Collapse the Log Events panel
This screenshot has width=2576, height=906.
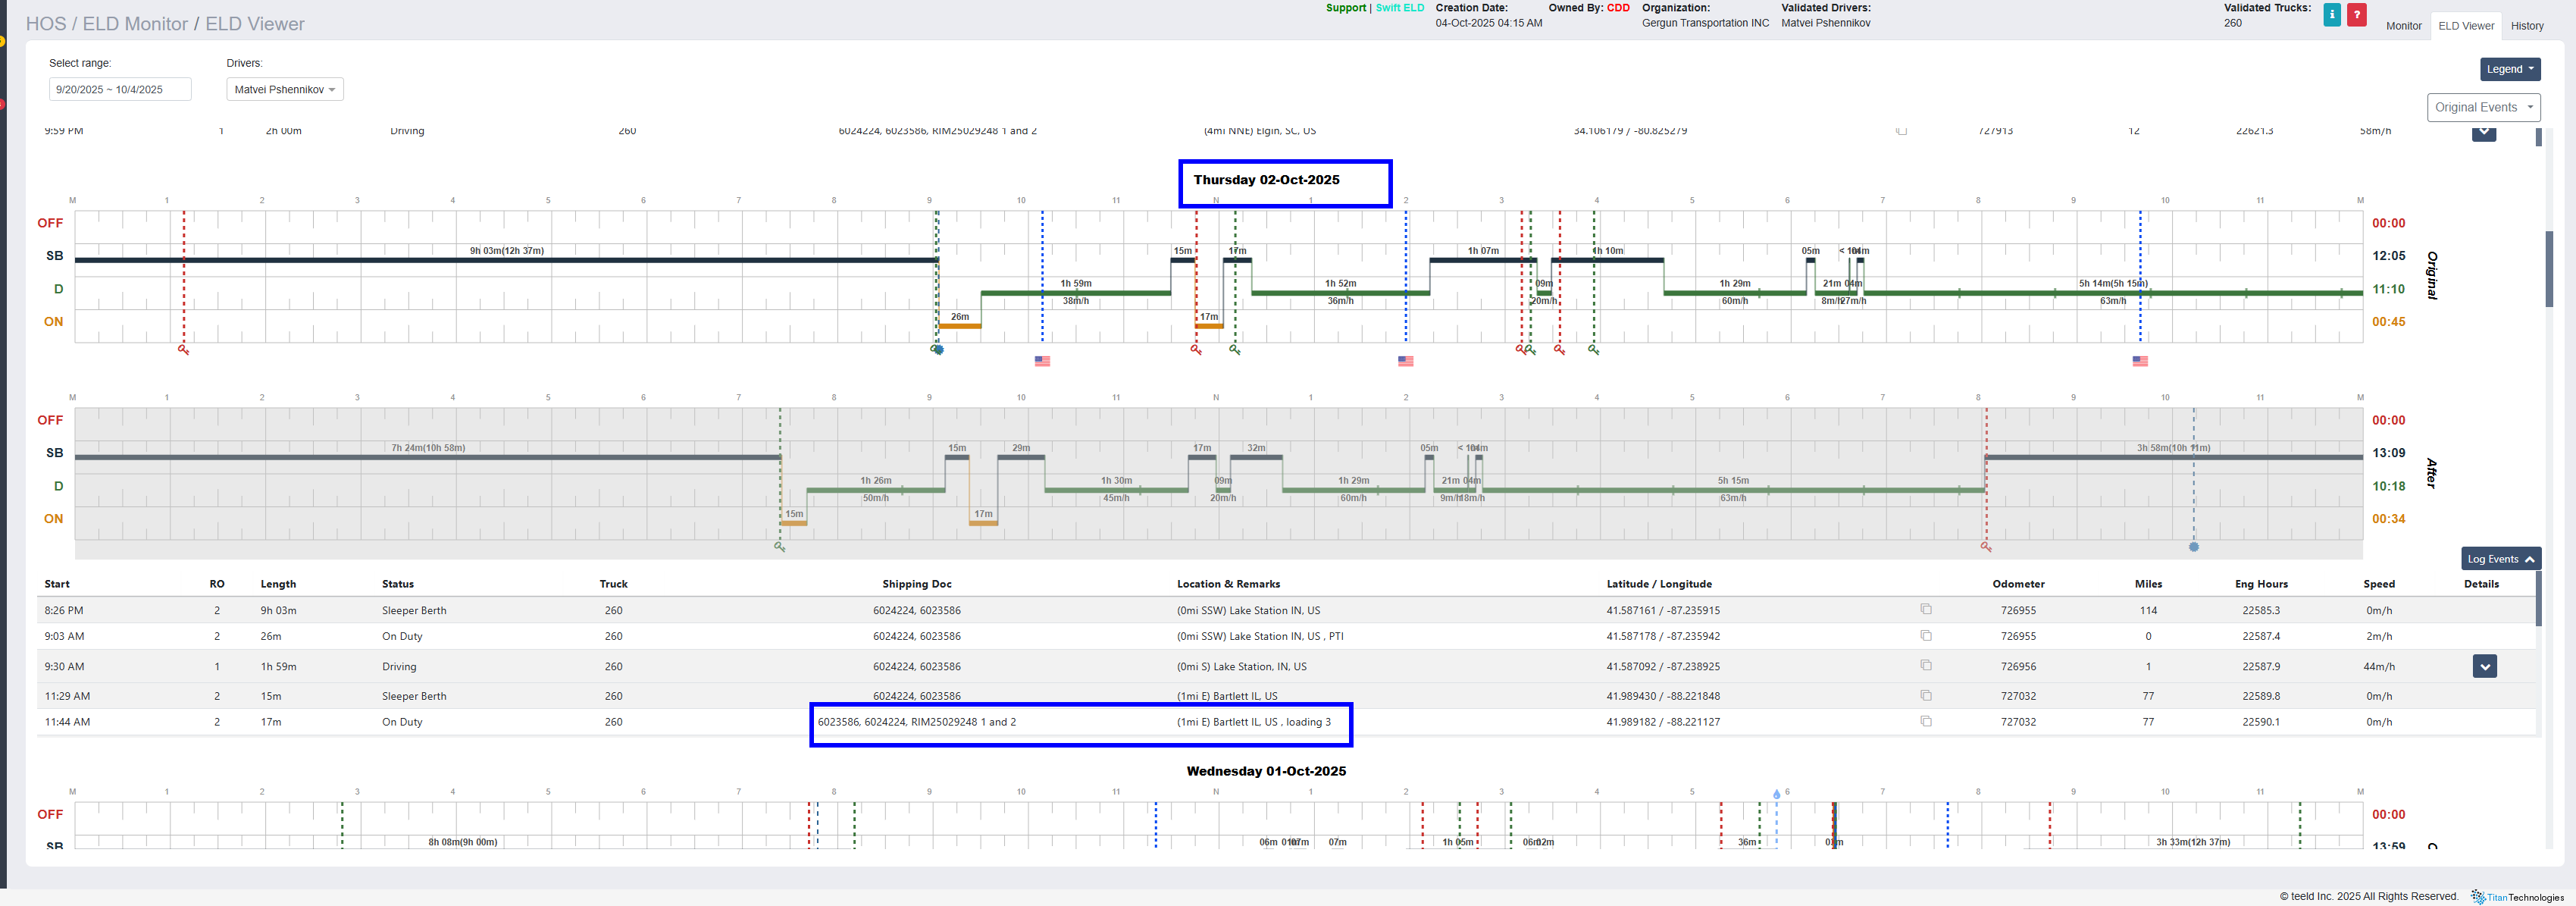tap(2500, 559)
